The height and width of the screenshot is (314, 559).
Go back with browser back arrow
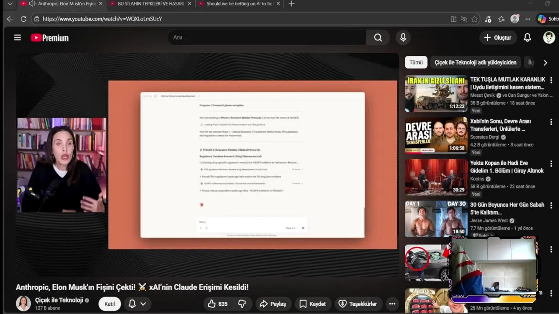point(10,19)
